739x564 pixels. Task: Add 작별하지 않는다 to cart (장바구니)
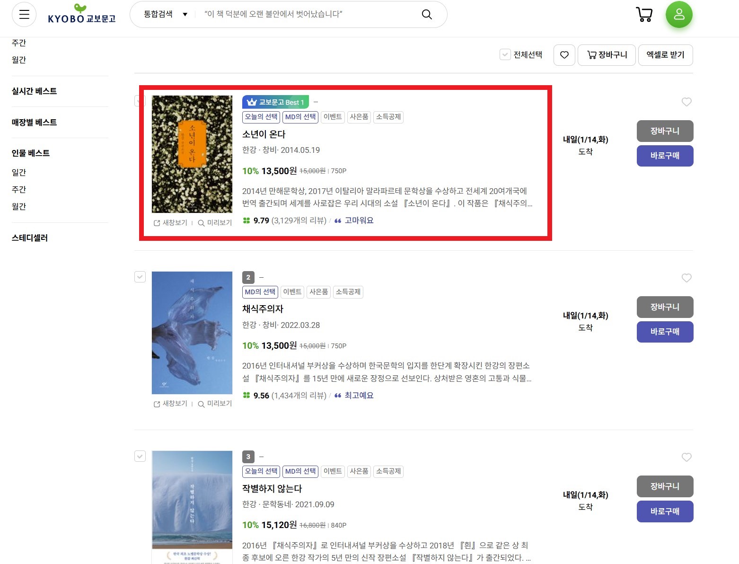665,486
